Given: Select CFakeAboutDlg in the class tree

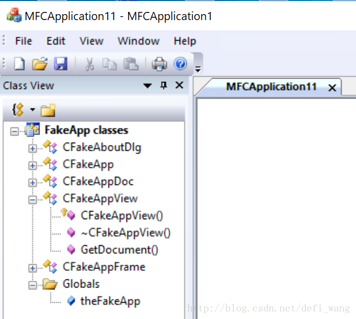Looking at the screenshot, I should pyautogui.click(x=102, y=148).
